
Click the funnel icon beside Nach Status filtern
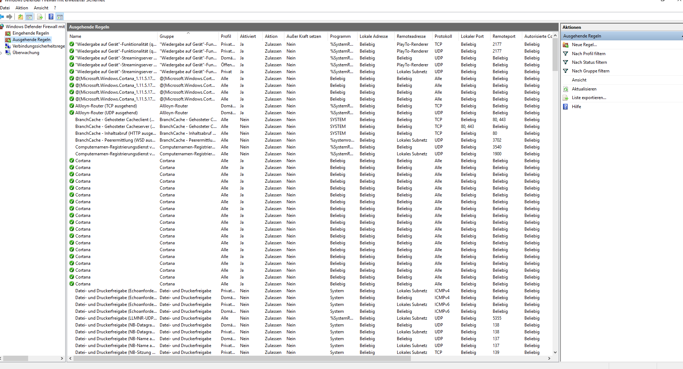[566, 62]
